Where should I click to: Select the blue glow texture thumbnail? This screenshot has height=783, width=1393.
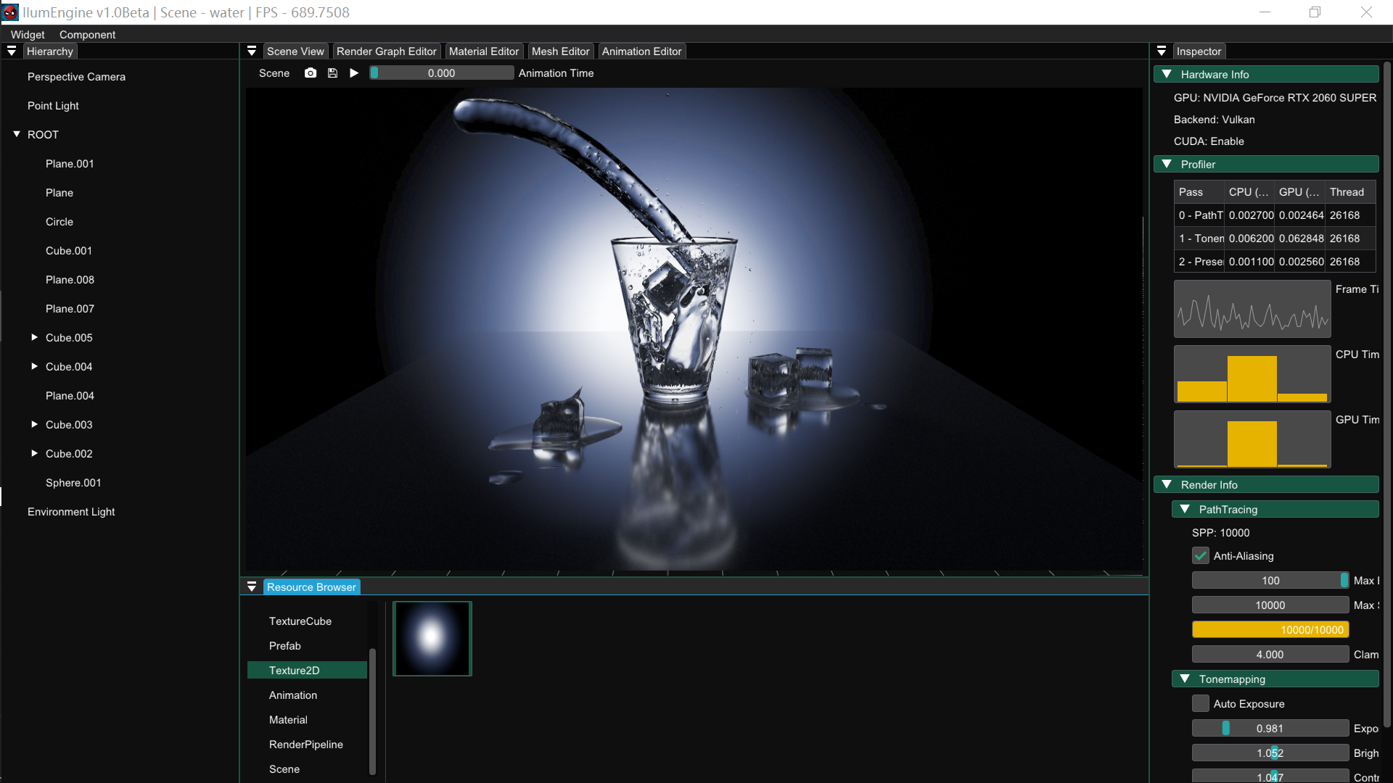(432, 639)
